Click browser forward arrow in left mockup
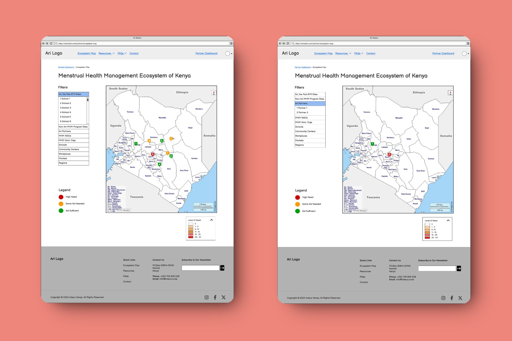Screen dimensions: 512x341 [x=47, y=43]
